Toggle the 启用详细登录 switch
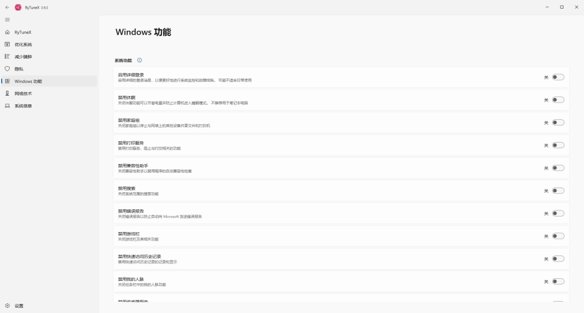 tap(558, 77)
